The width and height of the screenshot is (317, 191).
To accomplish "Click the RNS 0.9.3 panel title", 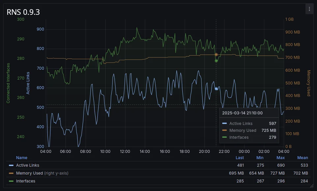I will pos(23,12).
